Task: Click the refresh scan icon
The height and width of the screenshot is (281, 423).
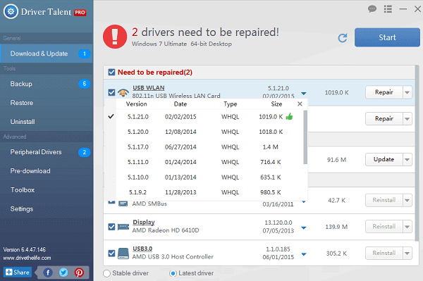Action: click(343, 38)
